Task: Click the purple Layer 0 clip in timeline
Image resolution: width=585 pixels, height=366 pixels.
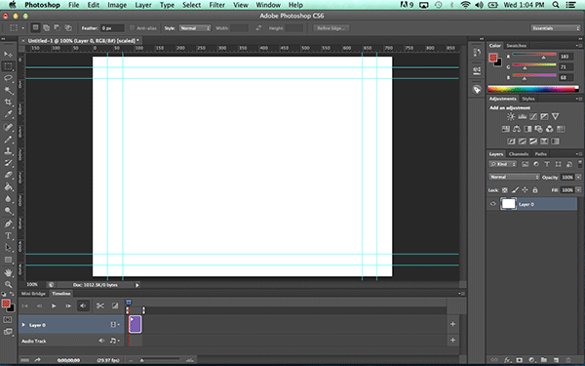Action: (135, 324)
